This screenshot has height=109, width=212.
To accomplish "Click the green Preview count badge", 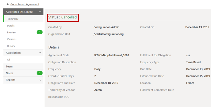I will pyautogui.click(x=39, y=32).
